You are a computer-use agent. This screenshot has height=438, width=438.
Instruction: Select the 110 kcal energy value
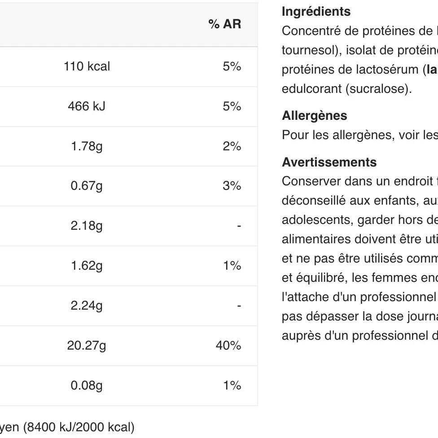coord(87,66)
